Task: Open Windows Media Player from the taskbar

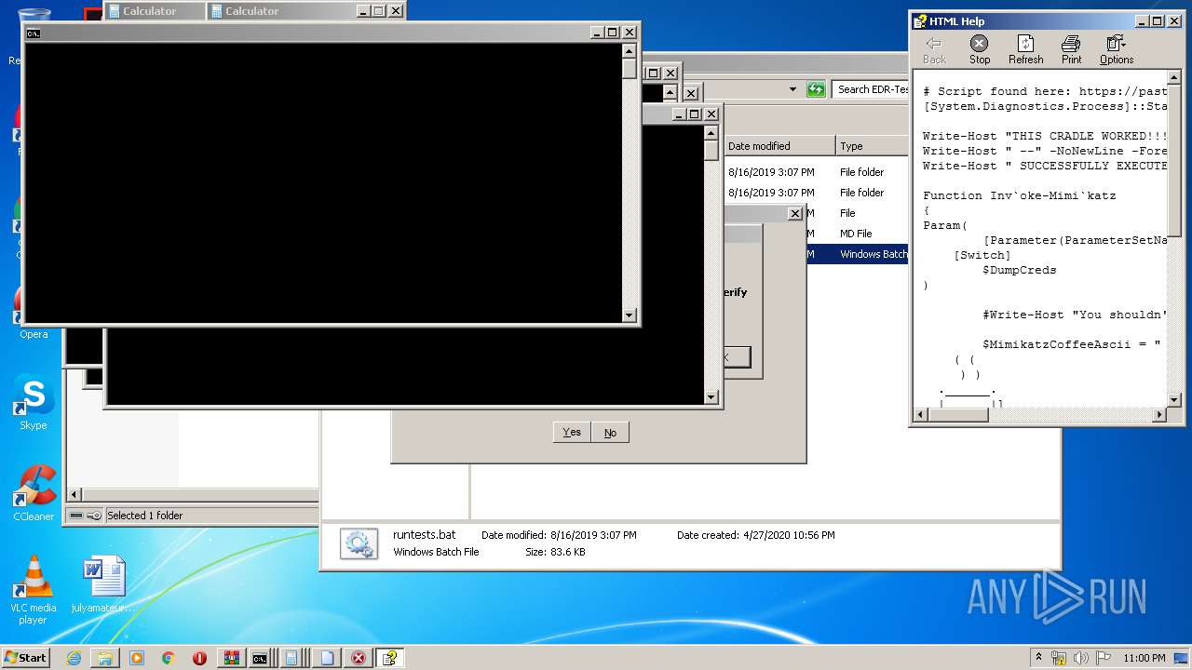Action: point(137,658)
